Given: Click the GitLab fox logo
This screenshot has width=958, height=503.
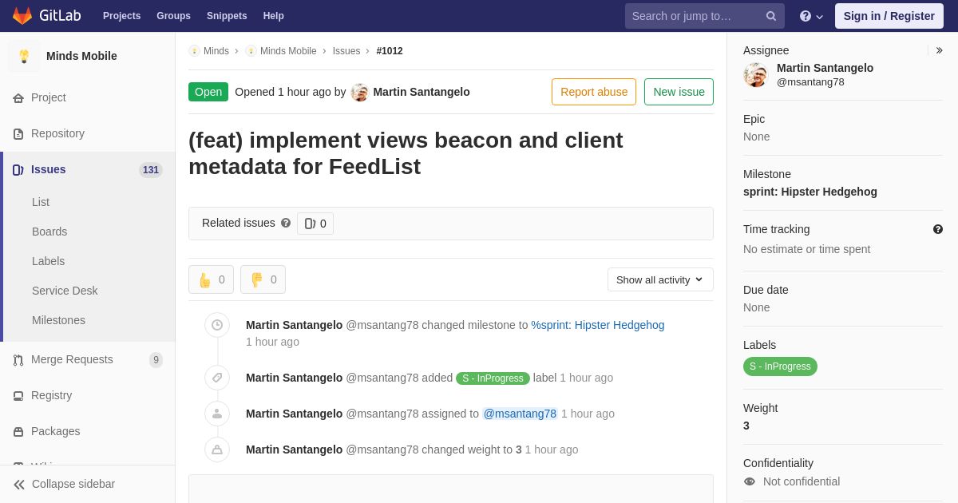Looking at the screenshot, I should (22, 16).
